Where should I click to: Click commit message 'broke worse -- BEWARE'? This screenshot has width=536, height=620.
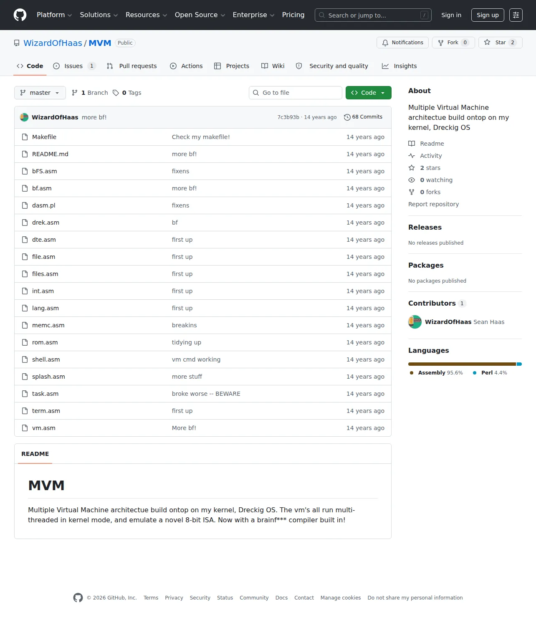(206, 394)
